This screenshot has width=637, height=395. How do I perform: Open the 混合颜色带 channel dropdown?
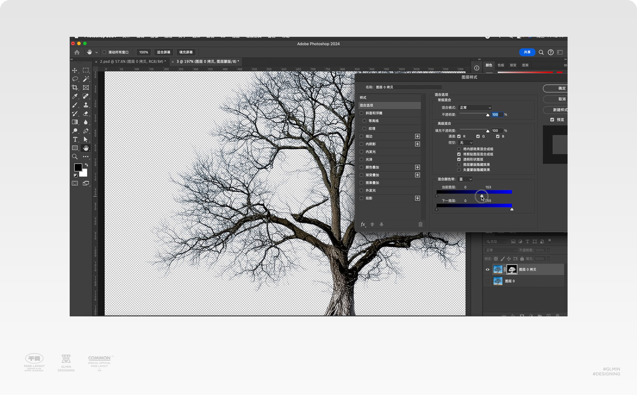[465, 179]
